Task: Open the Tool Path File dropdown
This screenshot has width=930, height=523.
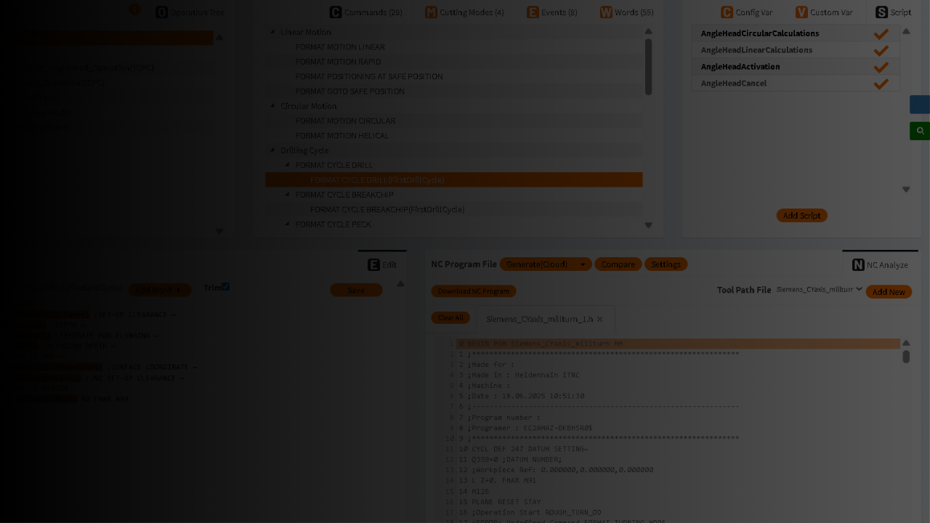Action: click(x=819, y=290)
